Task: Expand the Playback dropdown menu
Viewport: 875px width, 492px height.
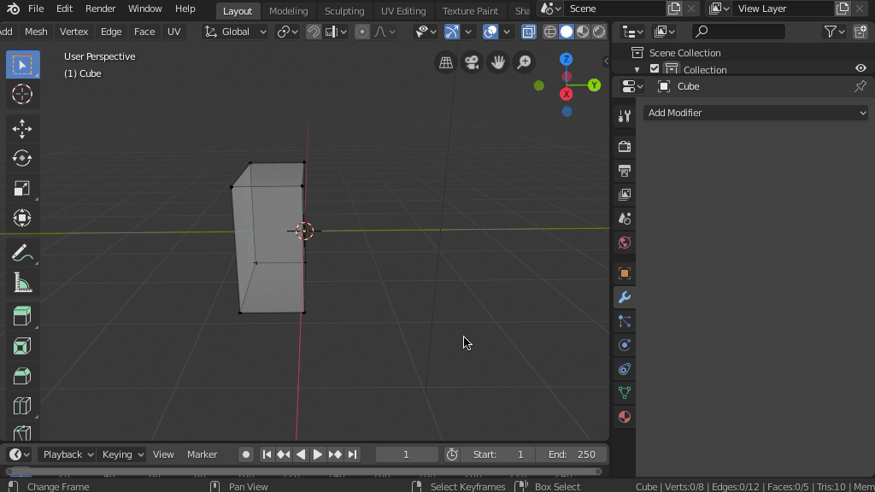Action: pos(68,454)
